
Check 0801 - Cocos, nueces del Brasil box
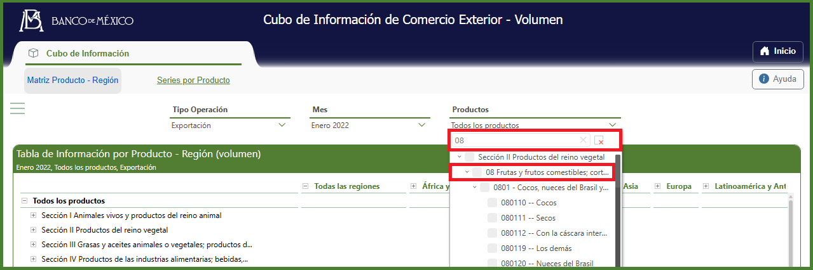485,188
